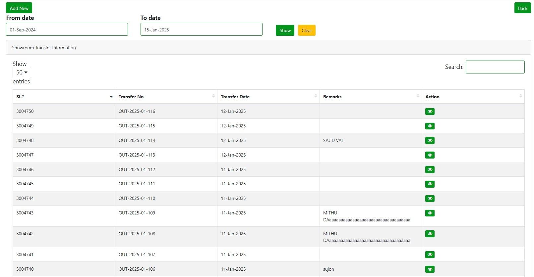The width and height of the screenshot is (534, 277).
Task: Click view icon for SL# 3004741
Action: tap(430, 255)
